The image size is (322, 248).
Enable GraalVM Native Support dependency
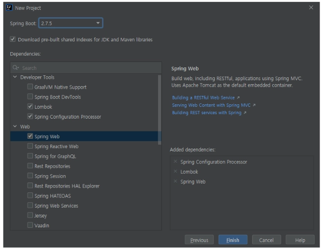pos(30,87)
